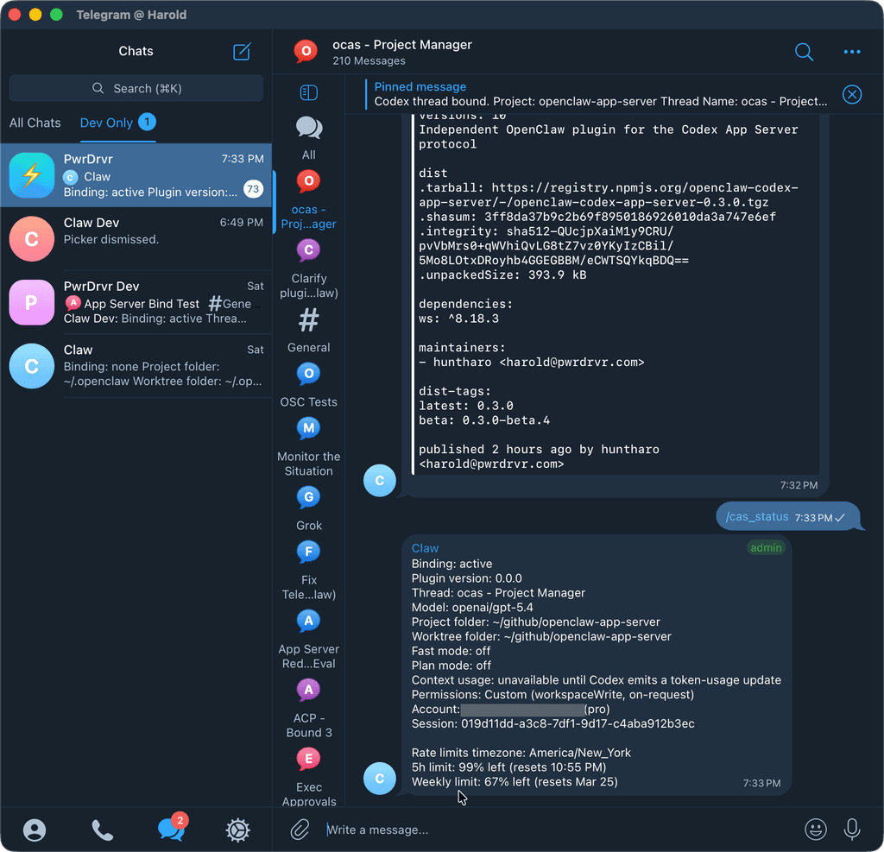Click the latest: 0.3.0 dist-tag line
The height and width of the screenshot is (852, 884).
tap(465, 406)
